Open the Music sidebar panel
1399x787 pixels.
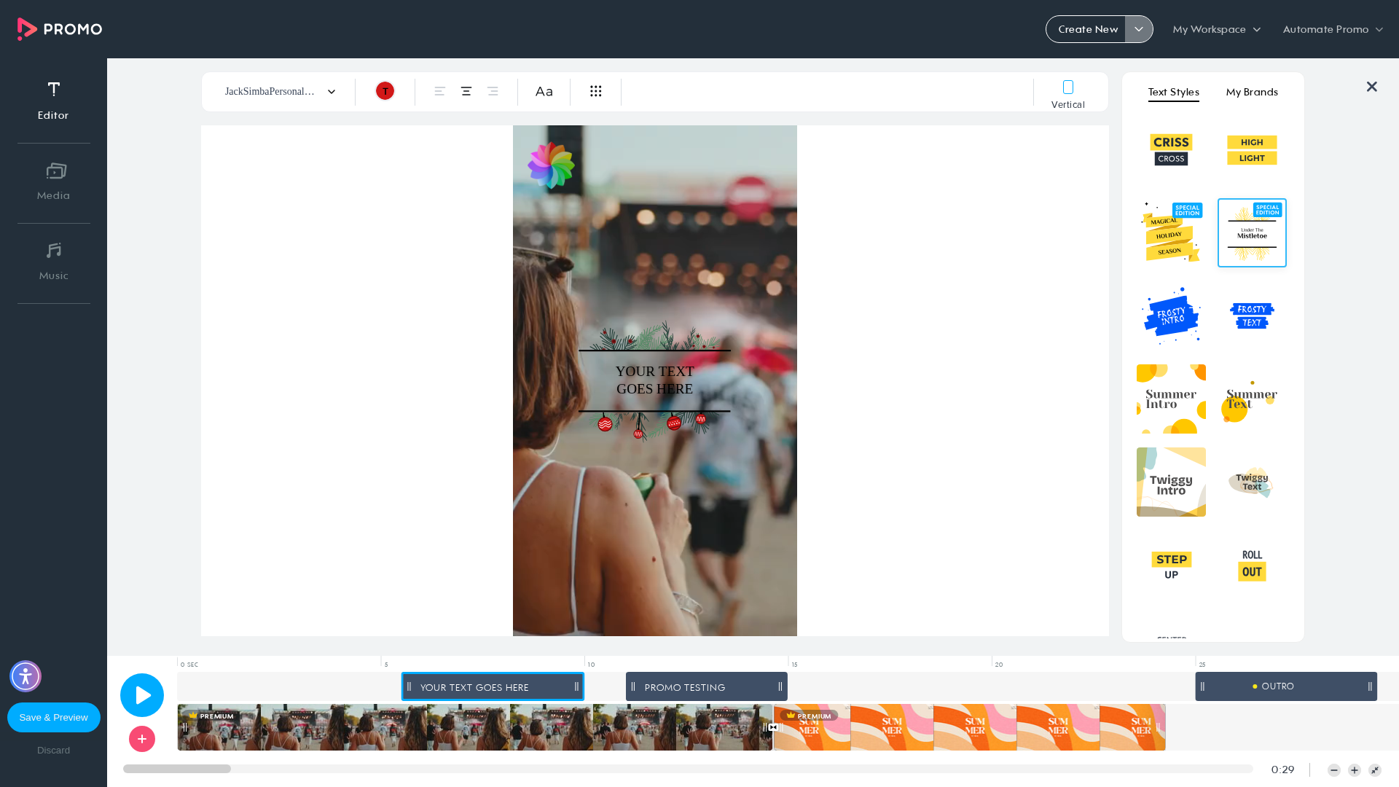click(x=53, y=262)
